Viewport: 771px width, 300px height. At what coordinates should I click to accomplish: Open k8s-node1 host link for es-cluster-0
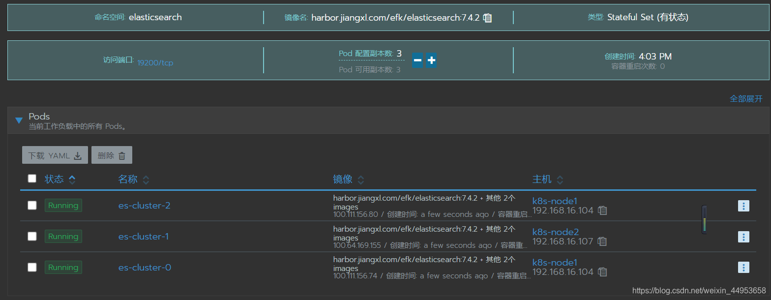click(555, 262)
